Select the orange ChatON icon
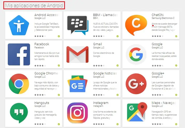Image resolution: width=185 pixels, height=128 pixels. pyautogui.click(x=136, y=25)
